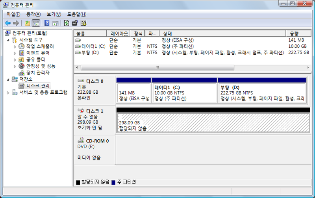Select the 298.09 GB unallocated region
This screenshot has width=315, height=198.
pyautogui.click(x=213, y=123)
